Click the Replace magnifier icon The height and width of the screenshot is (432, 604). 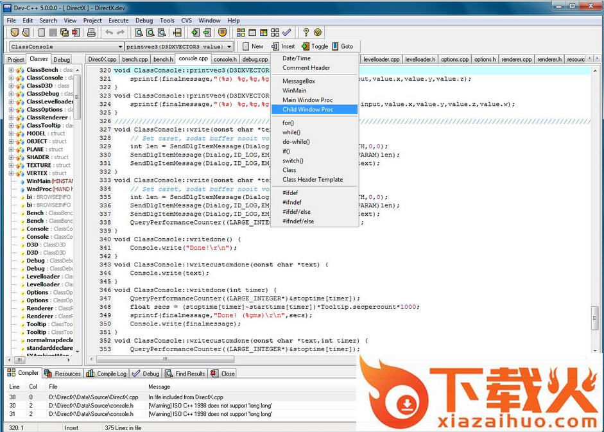(x=150, y=33)
